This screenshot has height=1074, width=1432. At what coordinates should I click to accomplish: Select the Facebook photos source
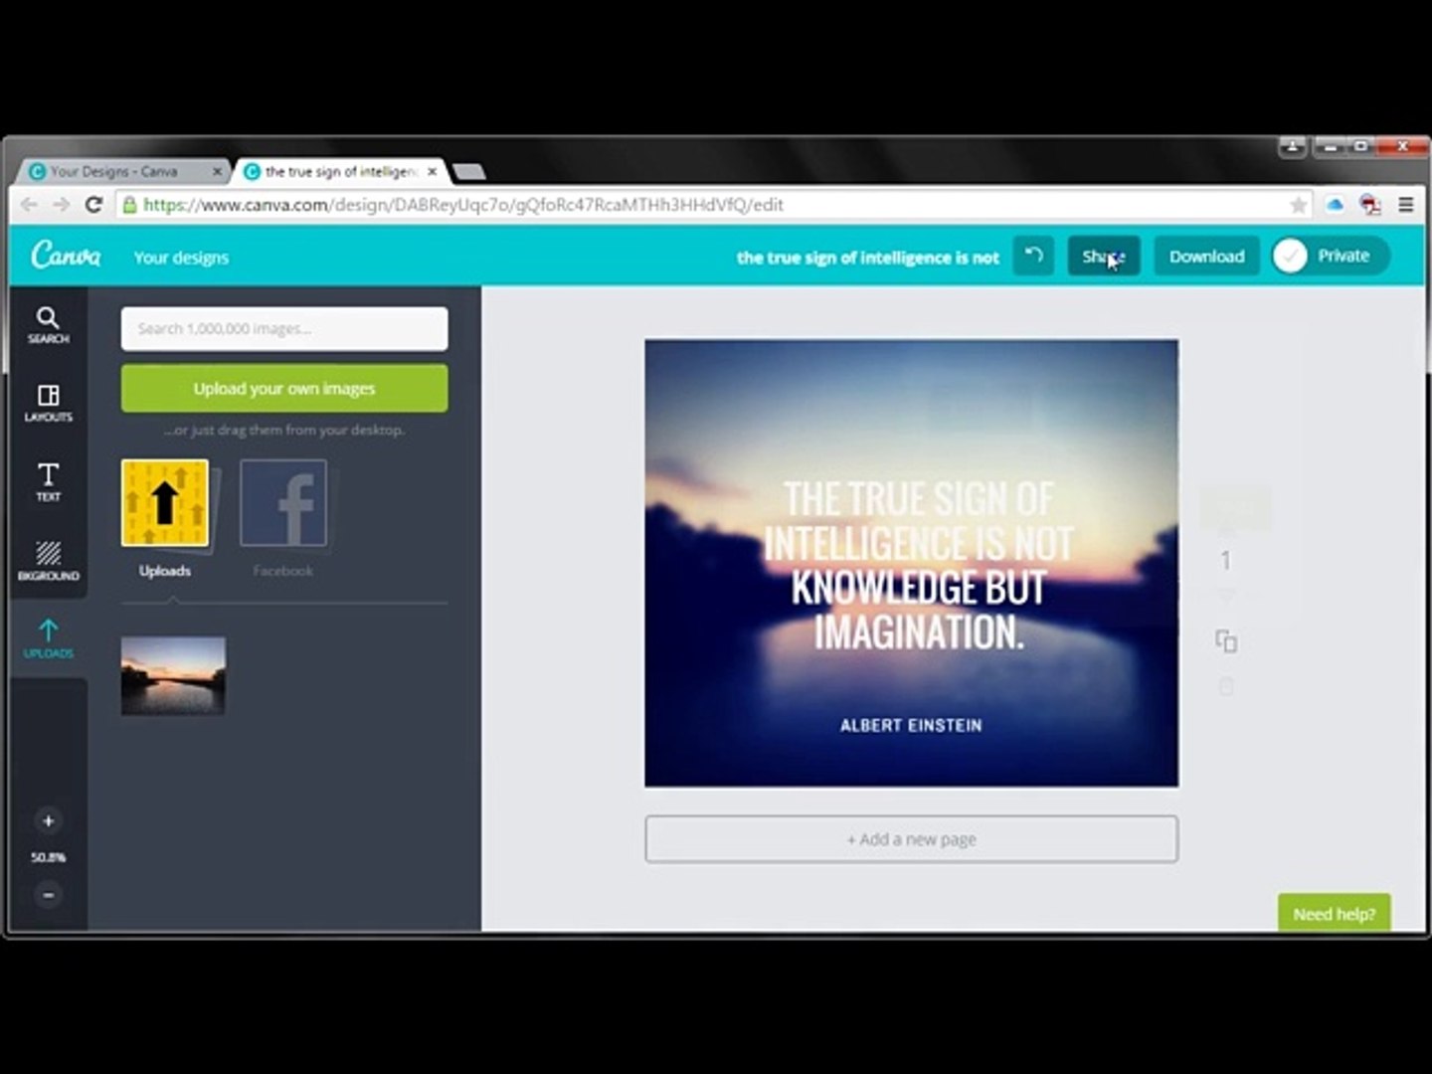(x=283, y=503)
